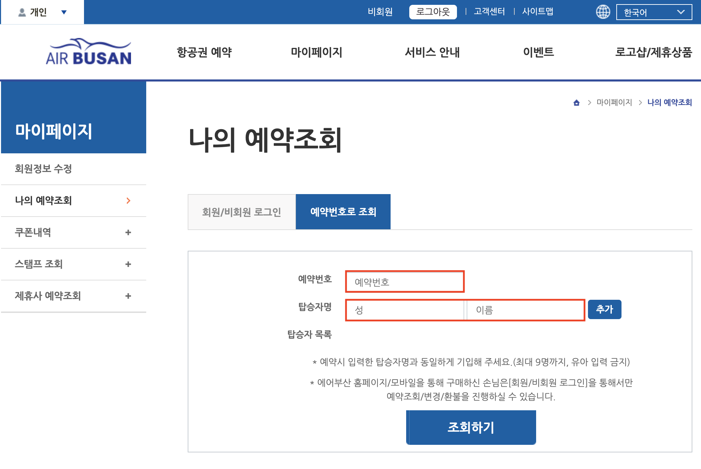Viewport: 701px width, 469px height.
Task: Expand 스탬프 조회 with its plus icon
Action: click(x=128, y=264)
